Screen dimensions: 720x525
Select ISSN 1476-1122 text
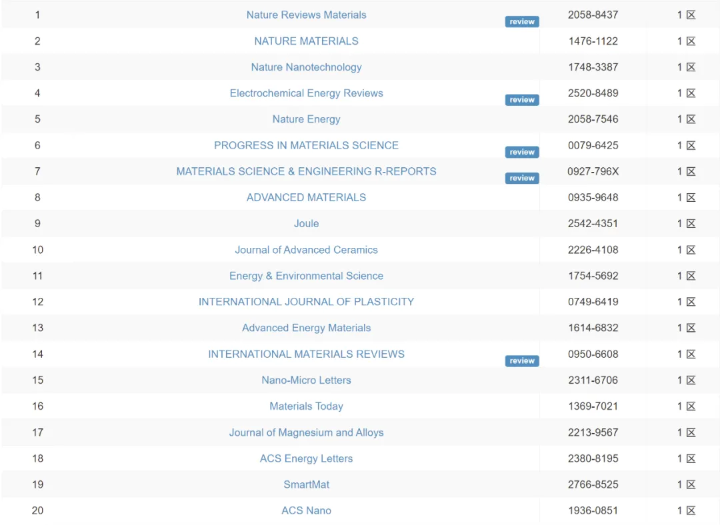coord(593,41)
